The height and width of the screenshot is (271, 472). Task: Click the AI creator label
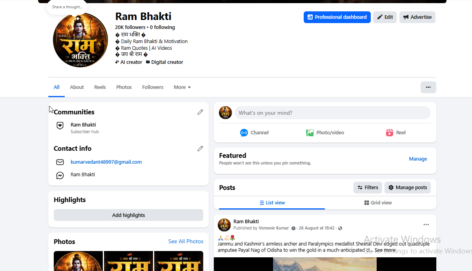point(128,62)
